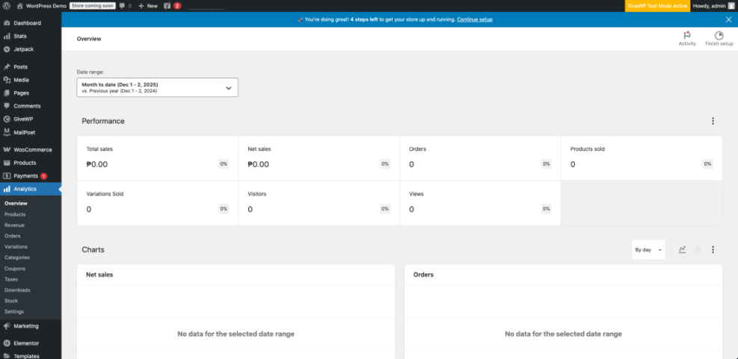Image resolution: width=738 pixels, height=359 pixels.
Task: Open the comments bubble in admin bar
Action: [x=125, y=6]
